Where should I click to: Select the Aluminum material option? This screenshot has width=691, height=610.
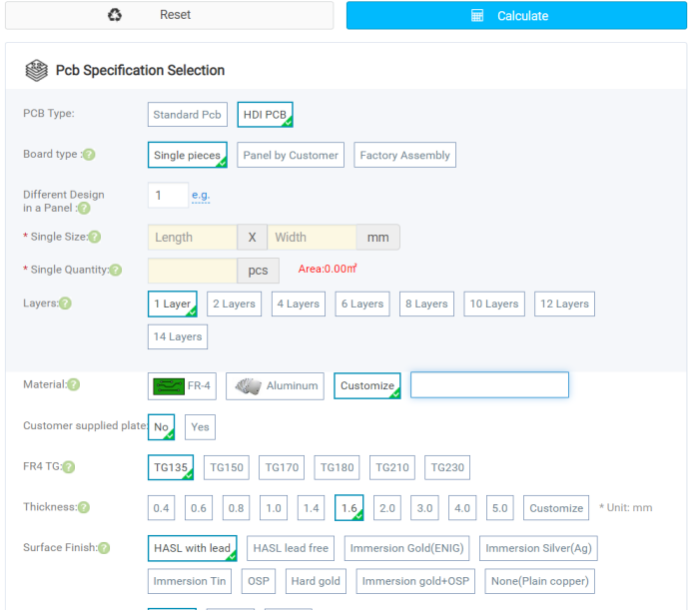[x=276, y=386]
